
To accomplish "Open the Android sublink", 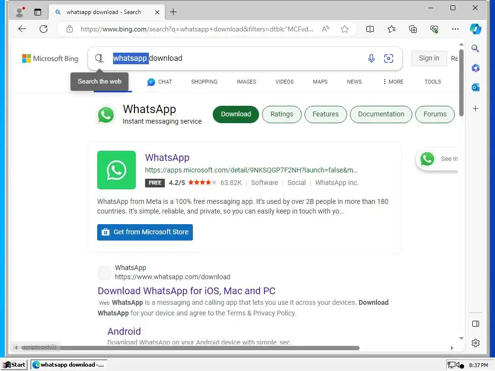I will click(124, 331).
